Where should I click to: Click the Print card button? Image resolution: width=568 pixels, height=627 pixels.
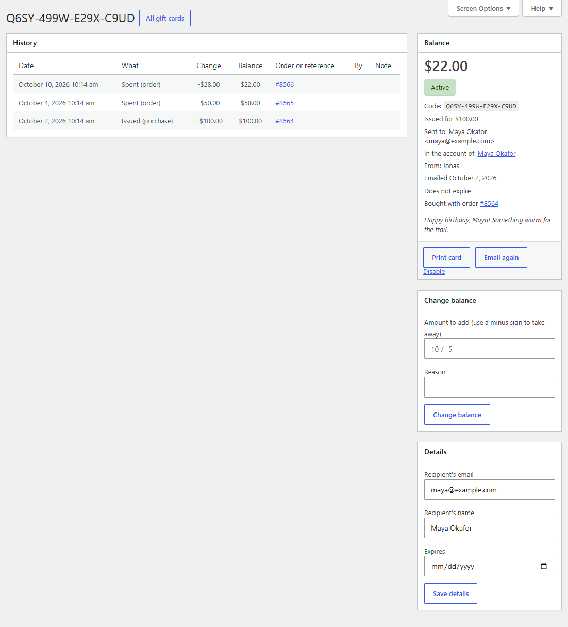click(x=446, y=257)
